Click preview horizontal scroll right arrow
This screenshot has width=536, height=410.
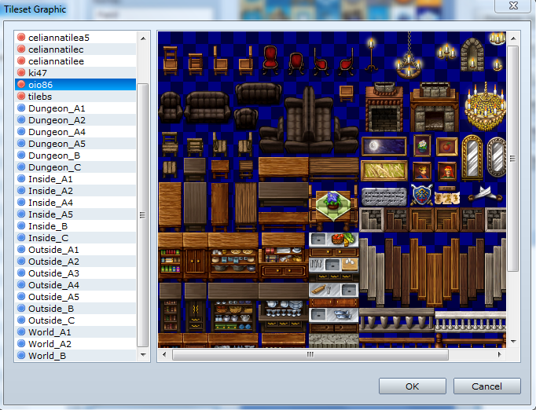point(500,354)
